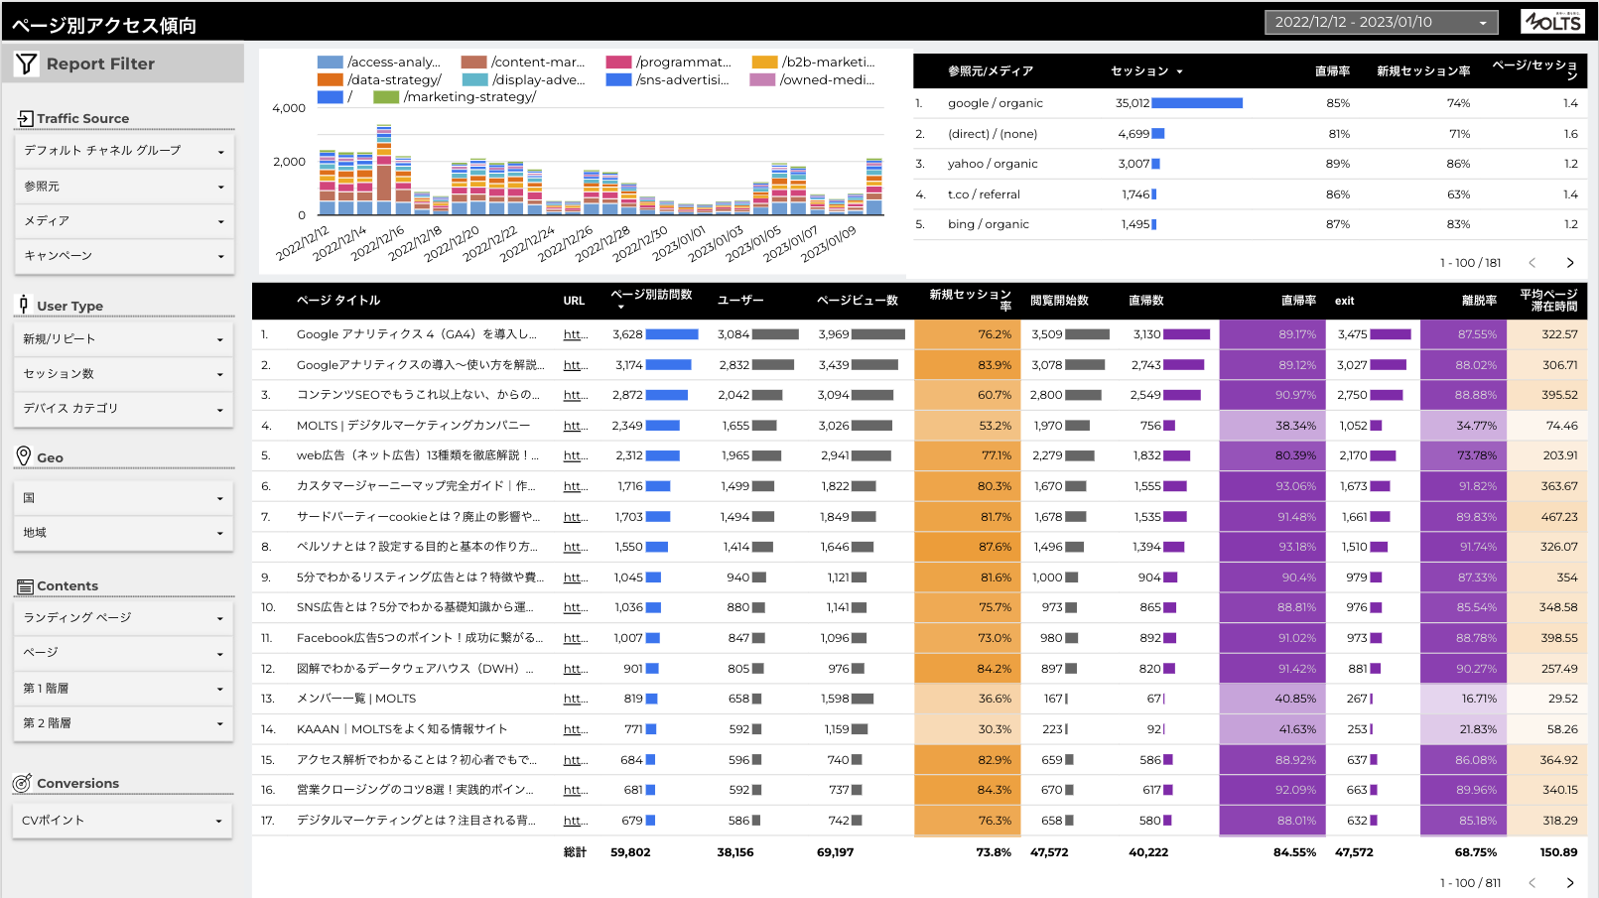Click the /programmat... legend color swatch
Viewport: 1599px width, 898px height.
(619, 62)
